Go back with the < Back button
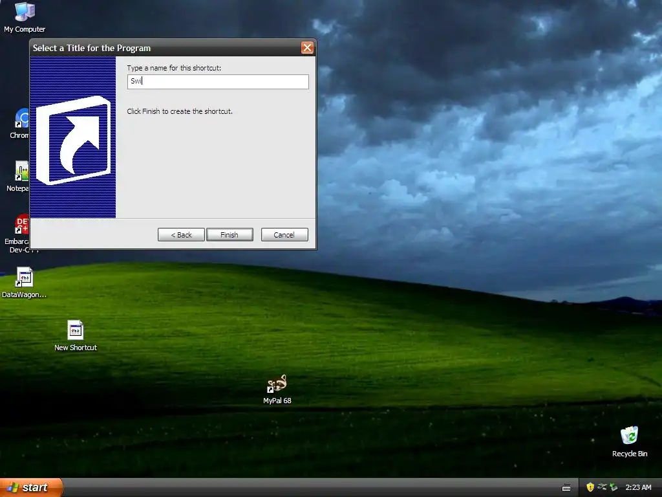662x497 pixels. click(181, 234)
